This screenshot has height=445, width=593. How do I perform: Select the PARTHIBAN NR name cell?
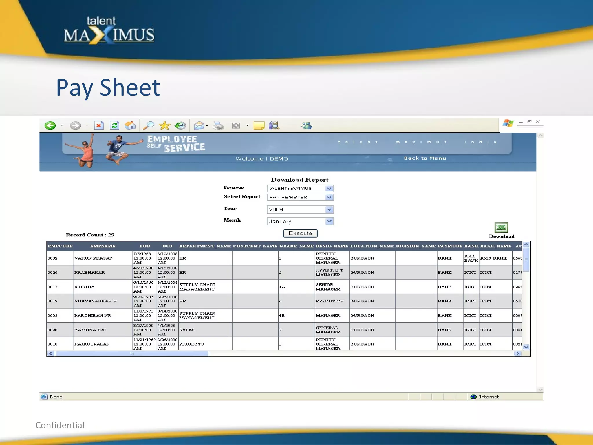[x=103, y=315]
